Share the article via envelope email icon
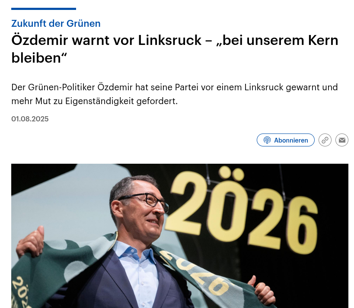The width and height of the screenshot is (354, 308). click(342, 140)
